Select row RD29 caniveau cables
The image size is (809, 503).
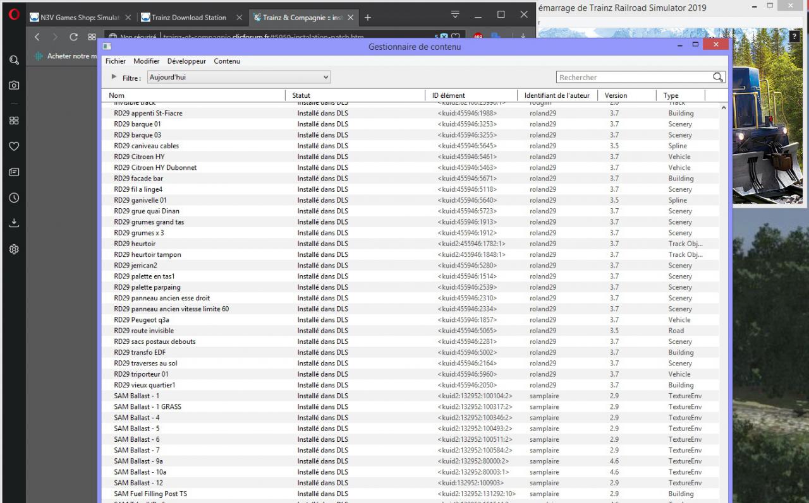tap(410, 146)
